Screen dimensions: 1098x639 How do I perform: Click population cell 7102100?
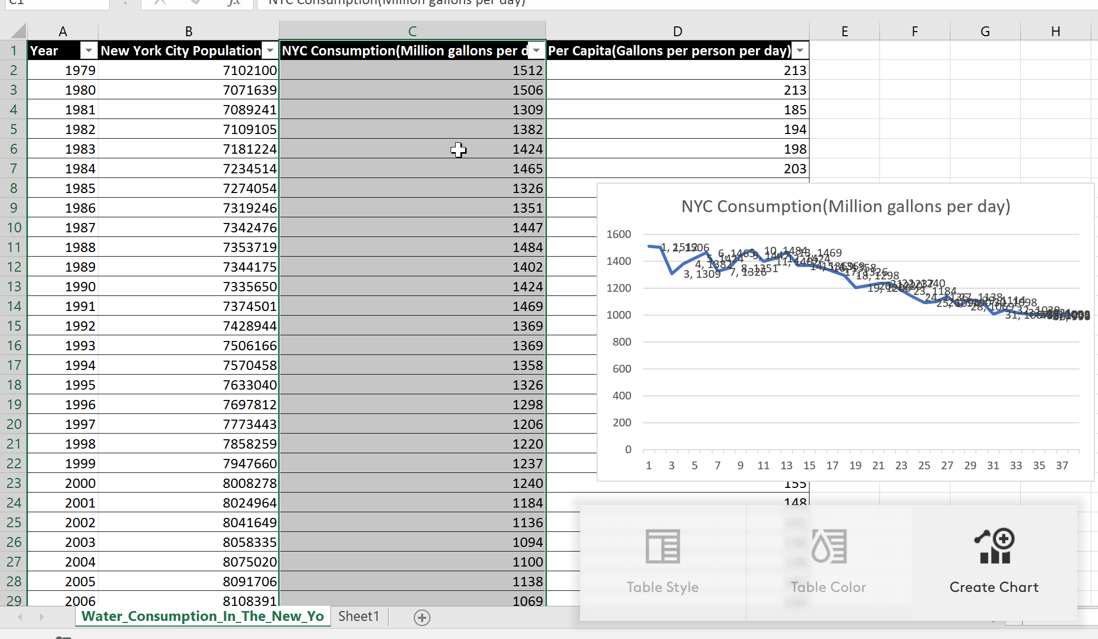189,70
